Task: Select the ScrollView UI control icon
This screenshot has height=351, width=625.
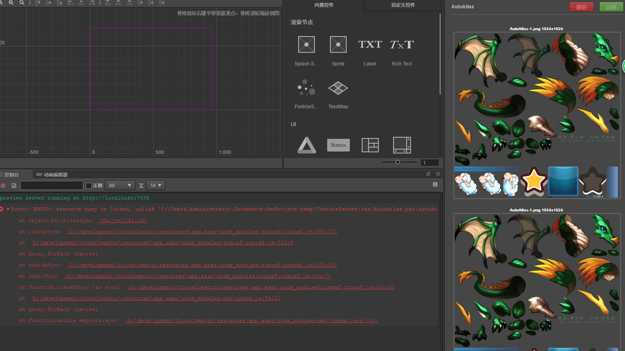Action: pos(402,145)
